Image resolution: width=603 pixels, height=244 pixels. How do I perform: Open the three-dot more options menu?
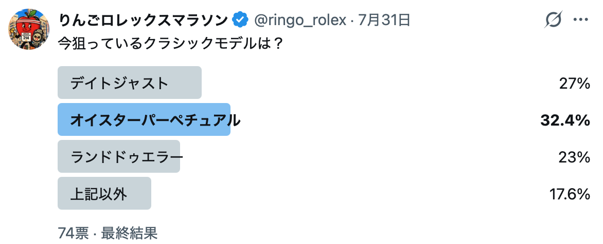(581, 20)
